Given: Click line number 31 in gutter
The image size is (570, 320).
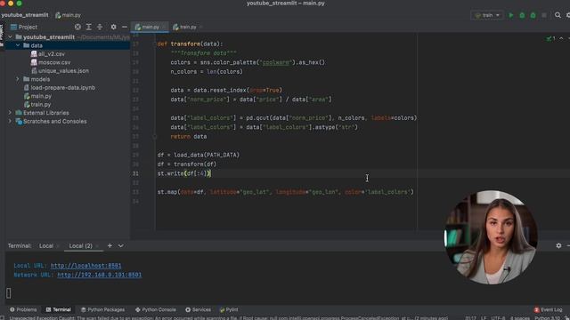Looking at the screenshot, I should (135, 173).
